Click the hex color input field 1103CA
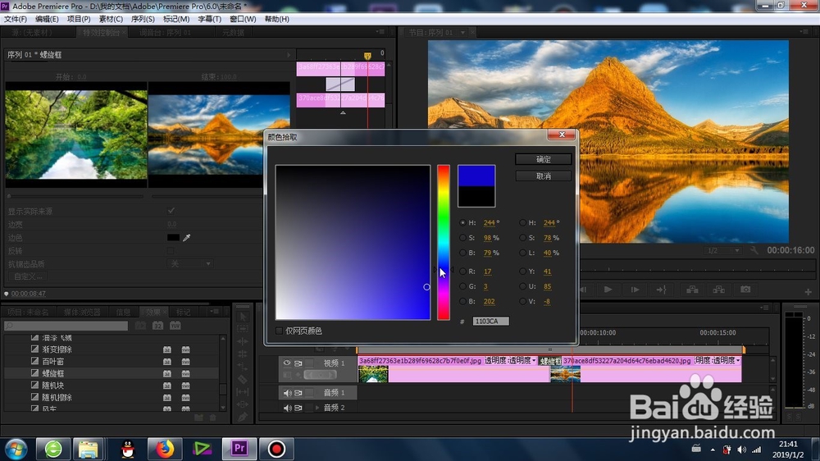820x461 pixels. coord(490,322)
